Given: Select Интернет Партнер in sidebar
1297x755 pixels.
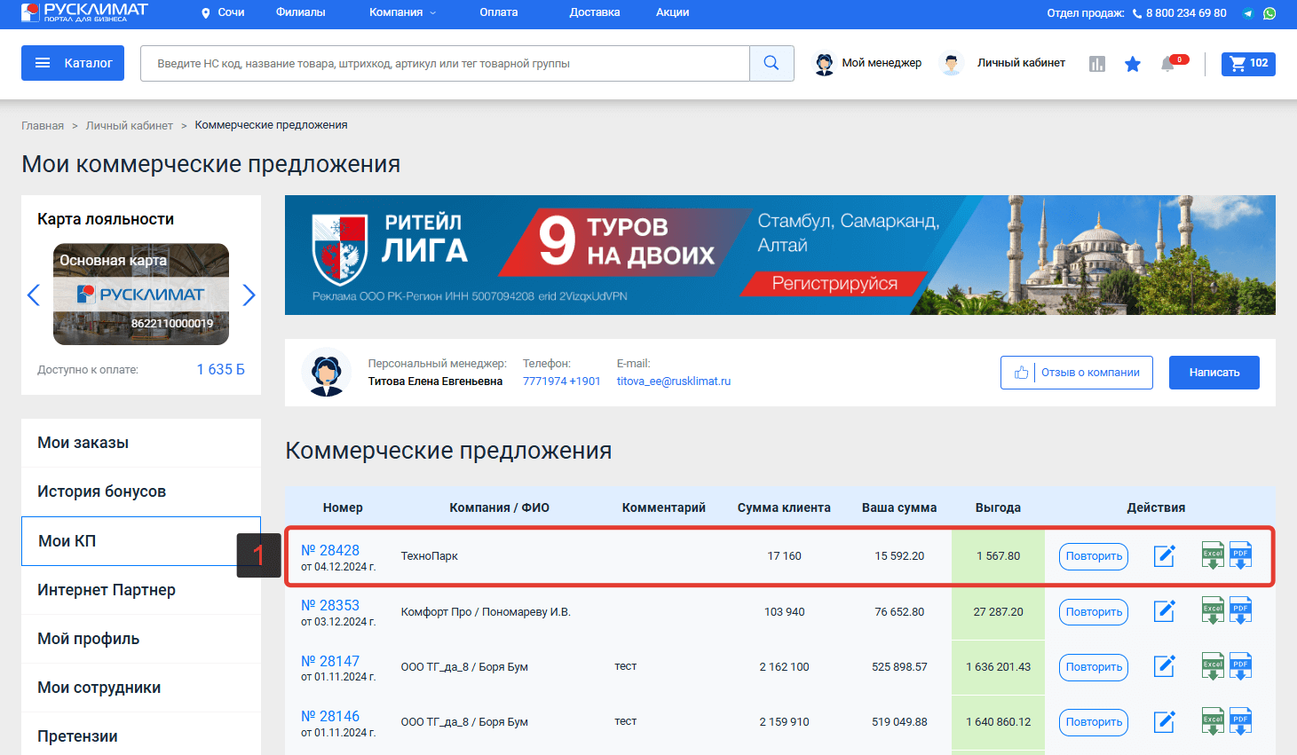Looking at the screenshot, I should [x=141, y=590].
